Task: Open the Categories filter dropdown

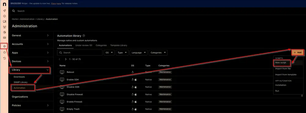Action: [x=158, y=53]
